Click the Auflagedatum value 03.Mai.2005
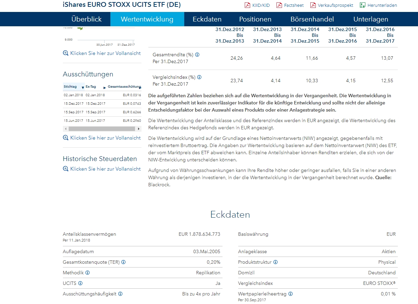This screenshot has height=304, width=418. point(207,251)
